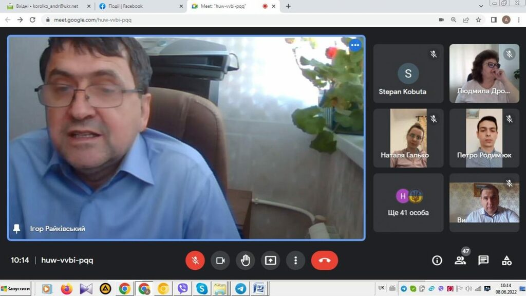The height and width of the screenshot is (296, 526).
Task: Open the Activities panel icon
Action: point(506,261)
